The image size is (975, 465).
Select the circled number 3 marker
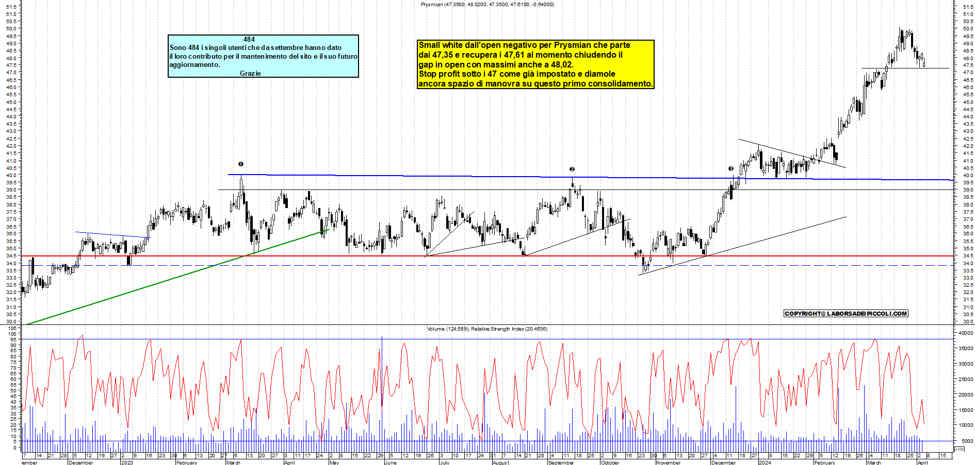[730, 168]
